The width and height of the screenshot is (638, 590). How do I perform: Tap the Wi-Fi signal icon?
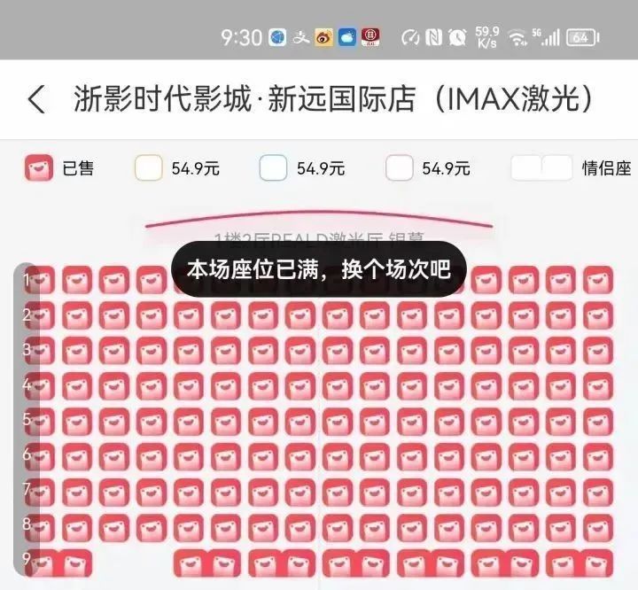[517, 38]
